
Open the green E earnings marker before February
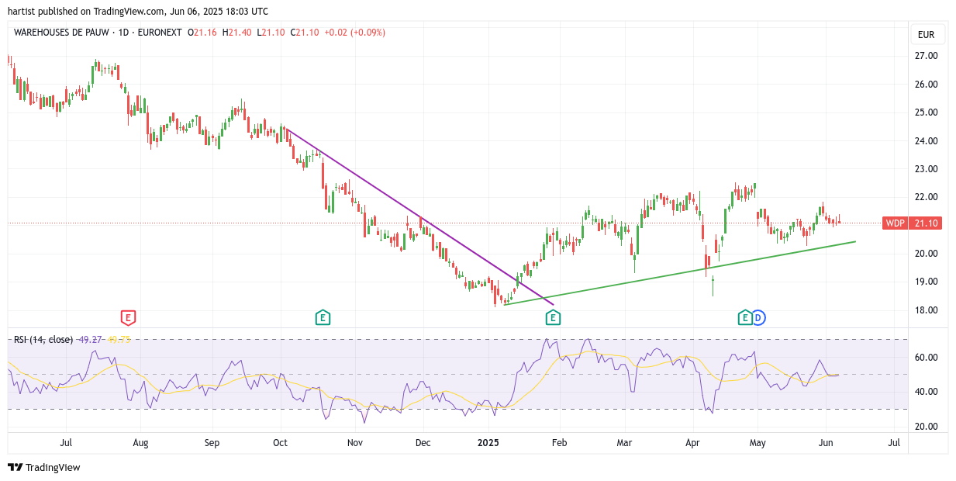pos(553,317)
